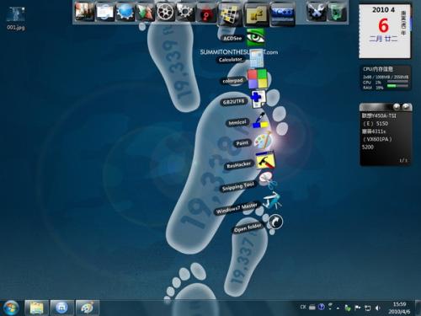
Task: Click the photo thumbnail dock icon
Action: (84, 12)
